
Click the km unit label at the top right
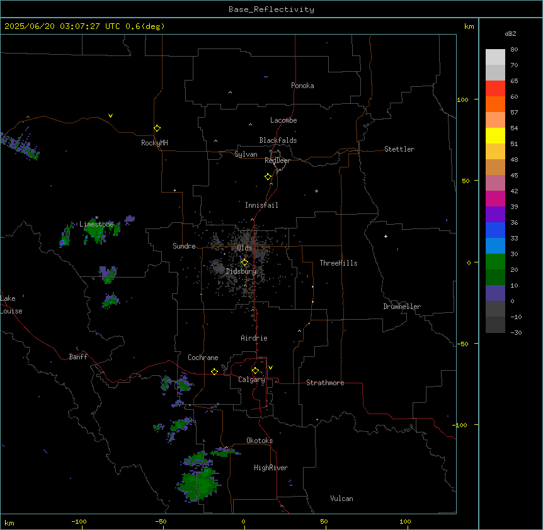469,26
